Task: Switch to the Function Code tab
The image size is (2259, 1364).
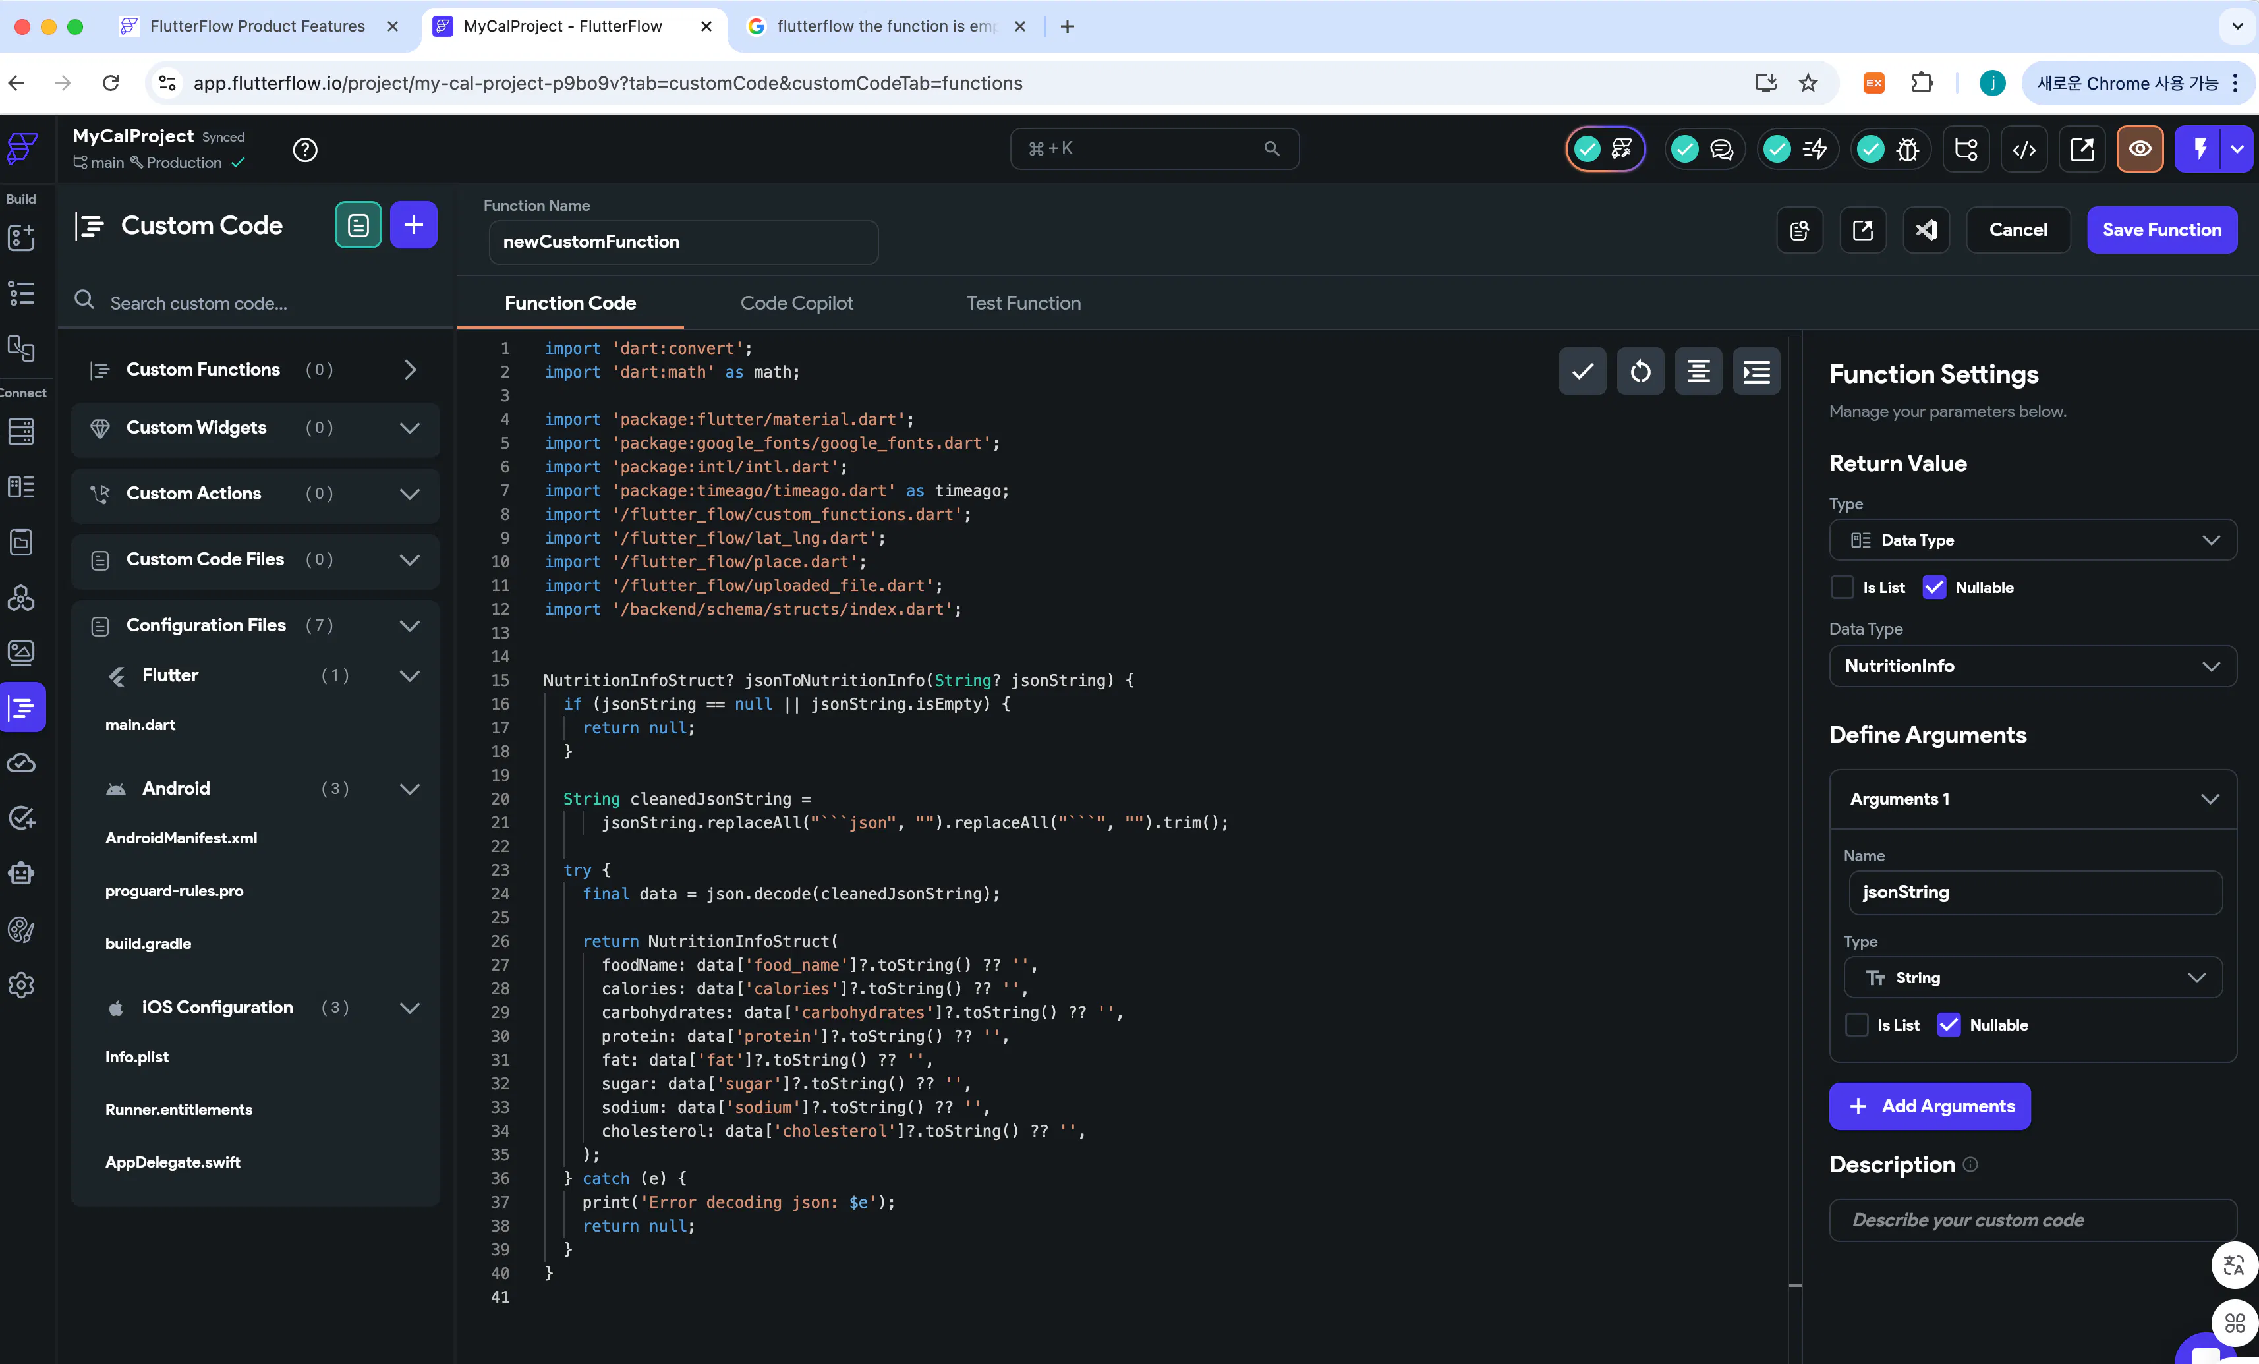Action: [x=570, y=302]
